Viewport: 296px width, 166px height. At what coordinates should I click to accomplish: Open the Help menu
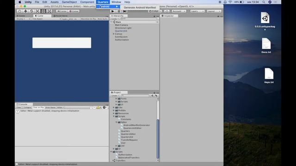pyautogui.click(x=127, y=2)
